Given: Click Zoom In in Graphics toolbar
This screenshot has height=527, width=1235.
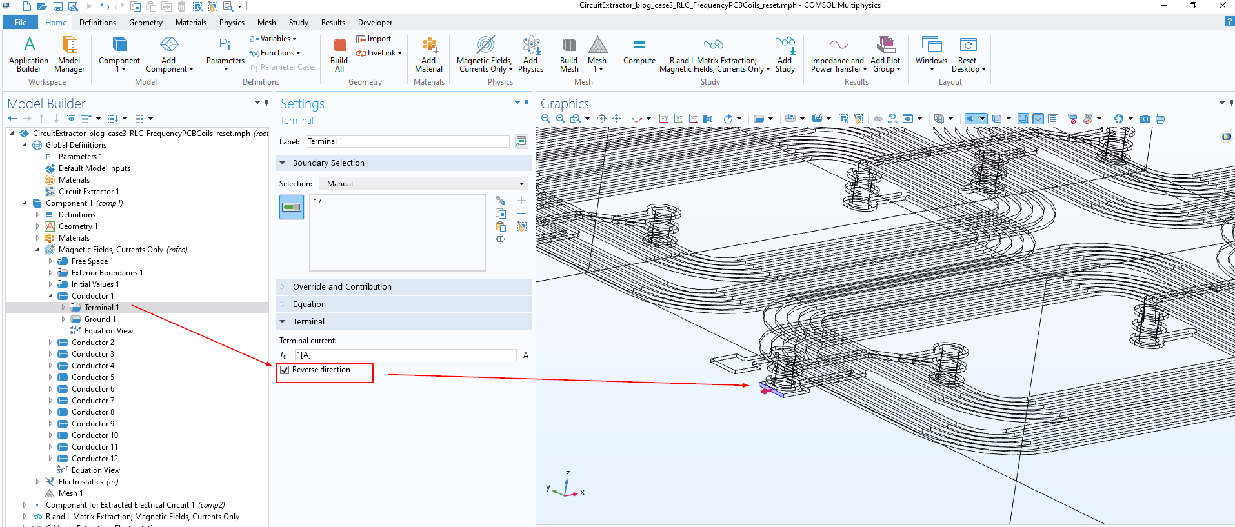Looking at the screenshot, I should [546, 119].
